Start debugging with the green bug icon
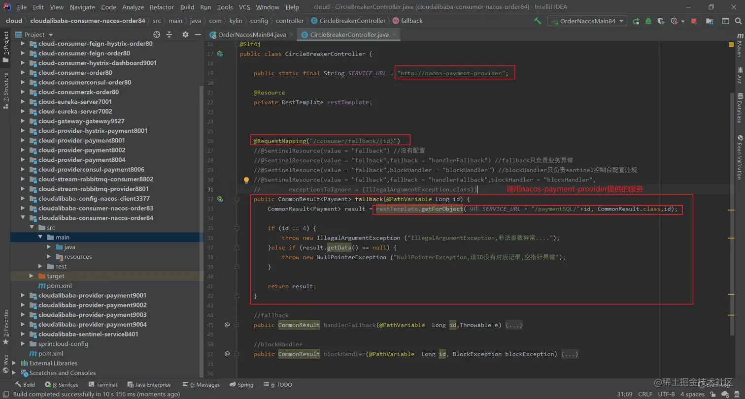 tap(648, 21)
